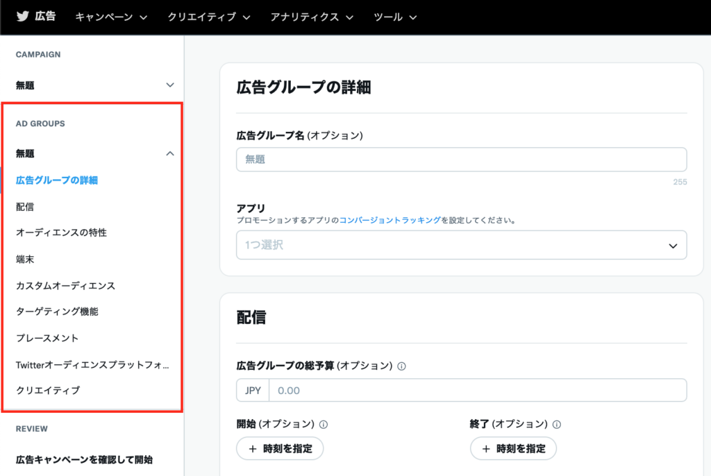Image resolution: width=711 pixels, height=476 pixels.
Task: Focus the 広告グループ名 text field
Action: (461, 160)
